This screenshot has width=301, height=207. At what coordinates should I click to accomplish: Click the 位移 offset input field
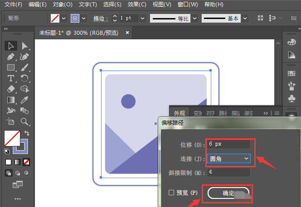[228, 144]
